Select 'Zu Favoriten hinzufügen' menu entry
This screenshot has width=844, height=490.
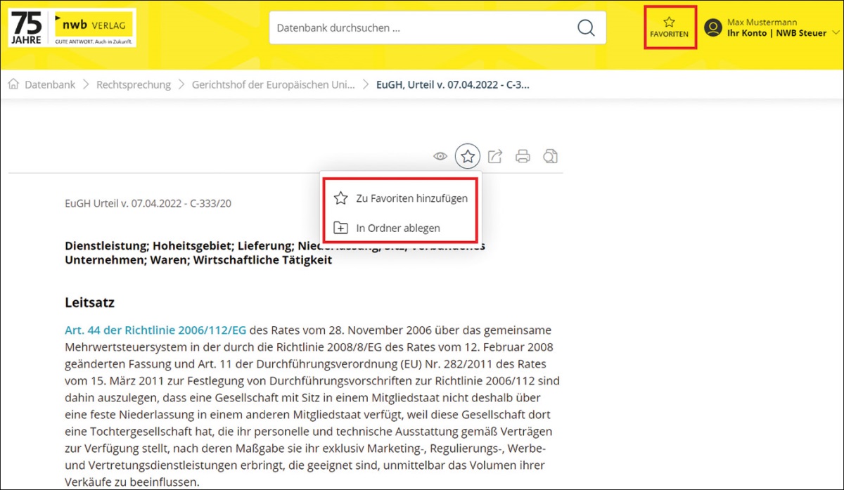(411, 198)
